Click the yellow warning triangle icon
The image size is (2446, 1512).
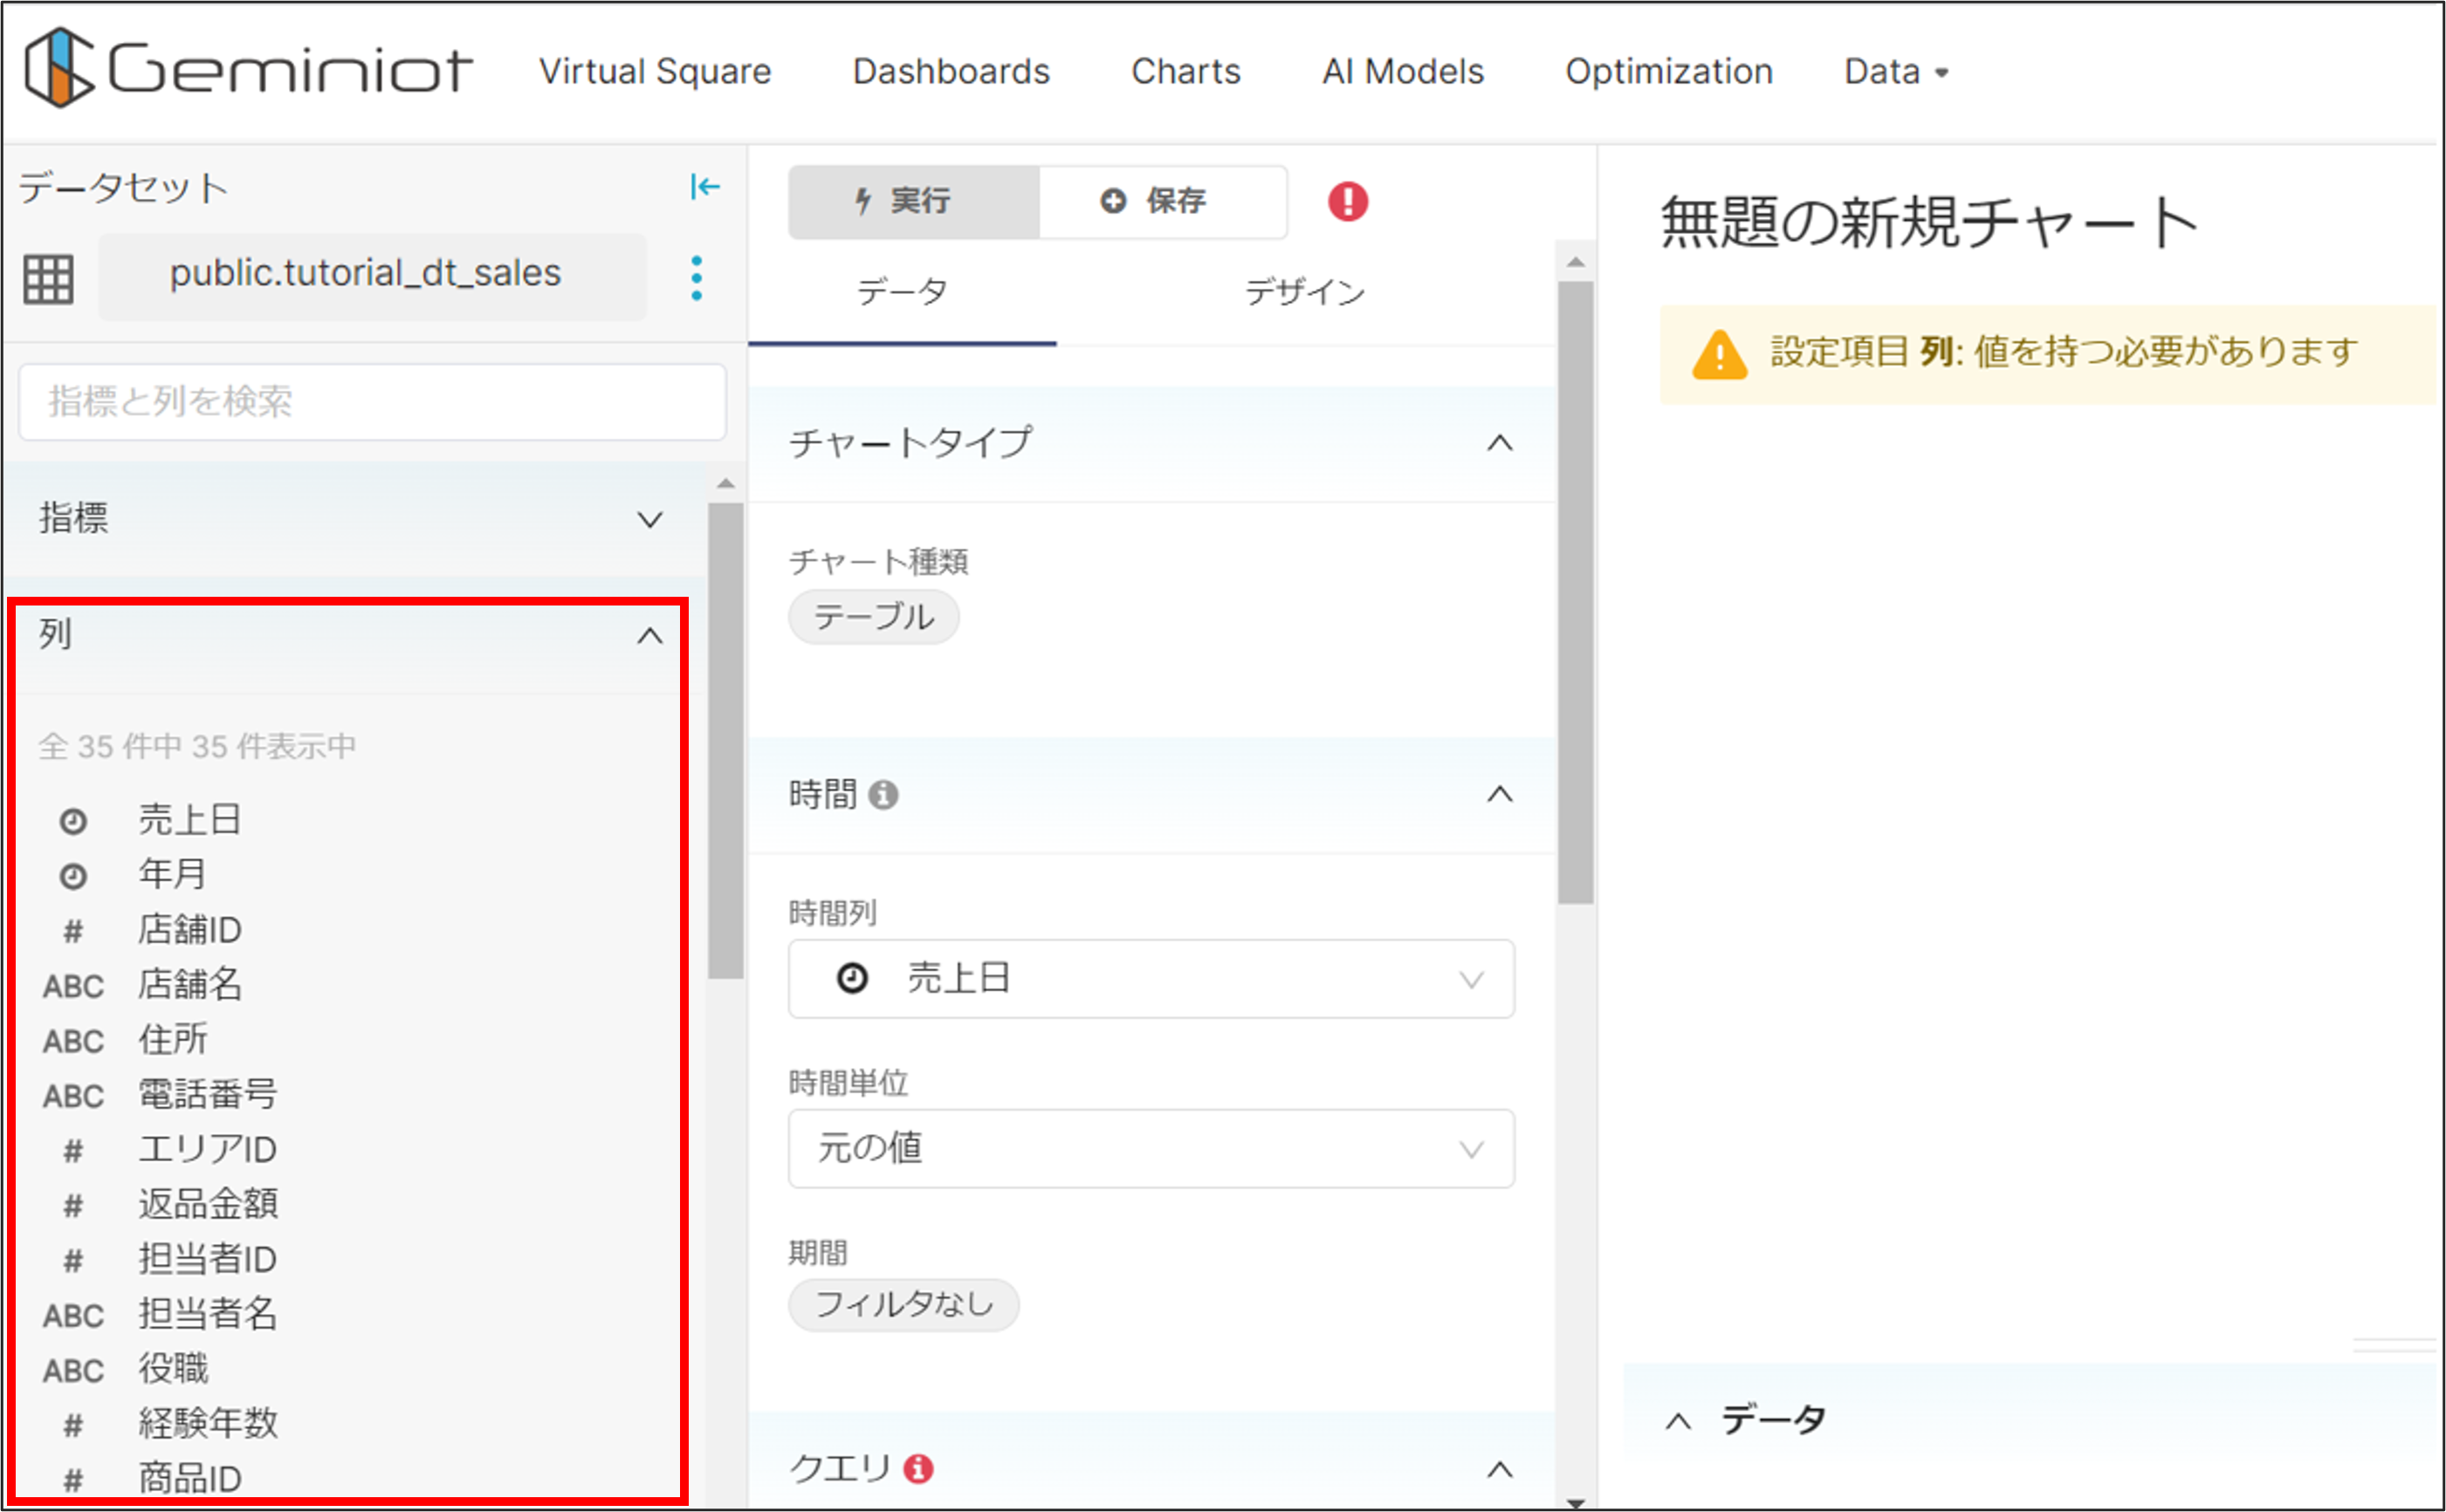coord(1719,354)
